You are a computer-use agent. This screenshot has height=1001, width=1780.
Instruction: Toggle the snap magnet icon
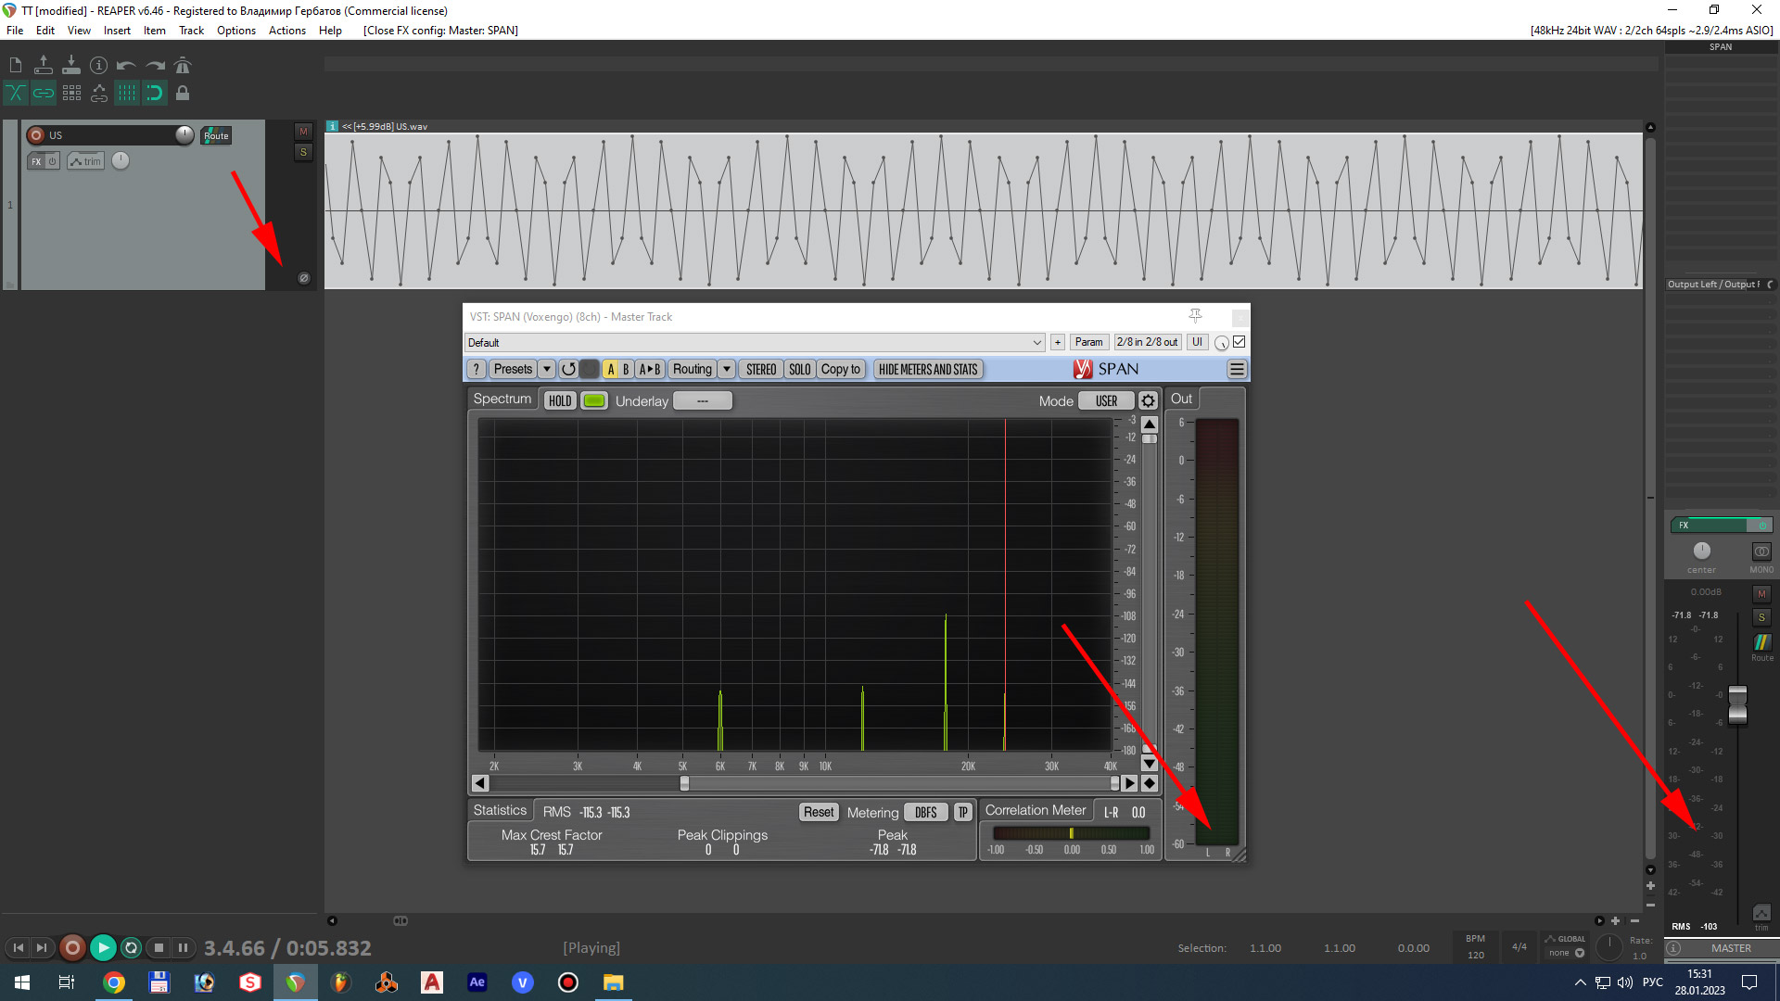point(155,93)
